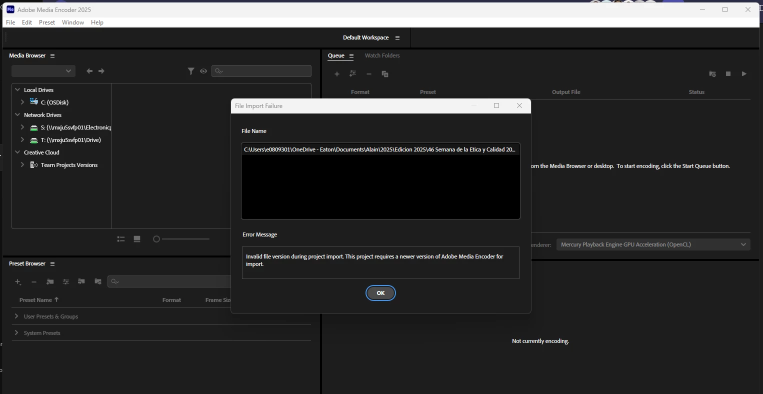Open Queue settings sliders icon
Image resolution: width=763 pixels, height=394 pixels.
click(x=353, y=73)
